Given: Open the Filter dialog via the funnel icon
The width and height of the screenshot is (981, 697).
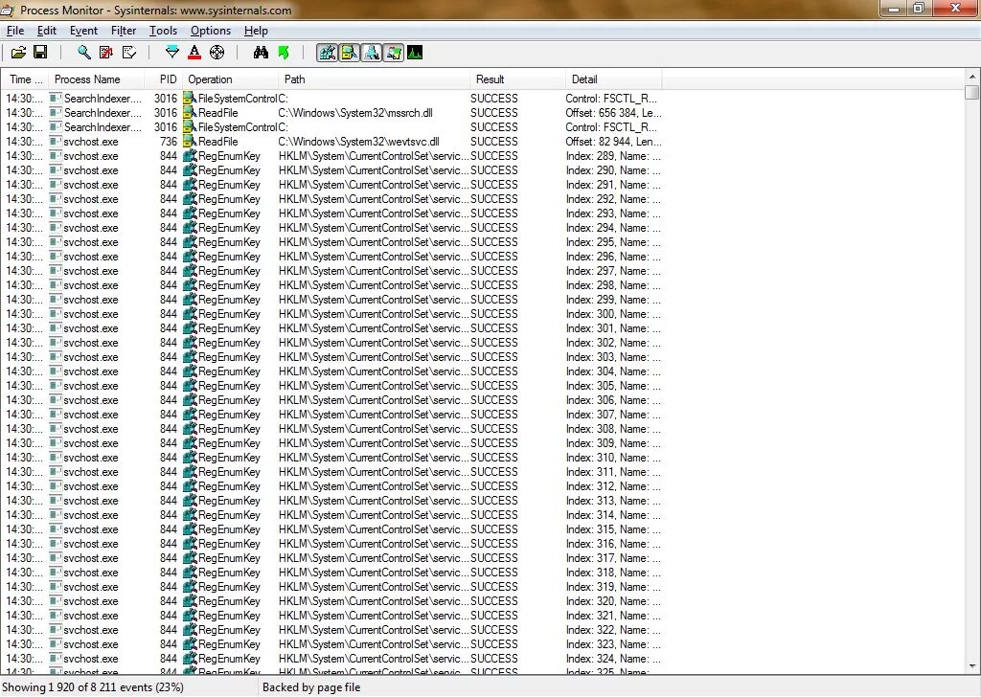Looking at the screenshot, I should pos(172,53).
